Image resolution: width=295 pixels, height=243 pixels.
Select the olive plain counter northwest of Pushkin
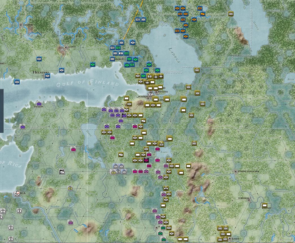point(126,98)
